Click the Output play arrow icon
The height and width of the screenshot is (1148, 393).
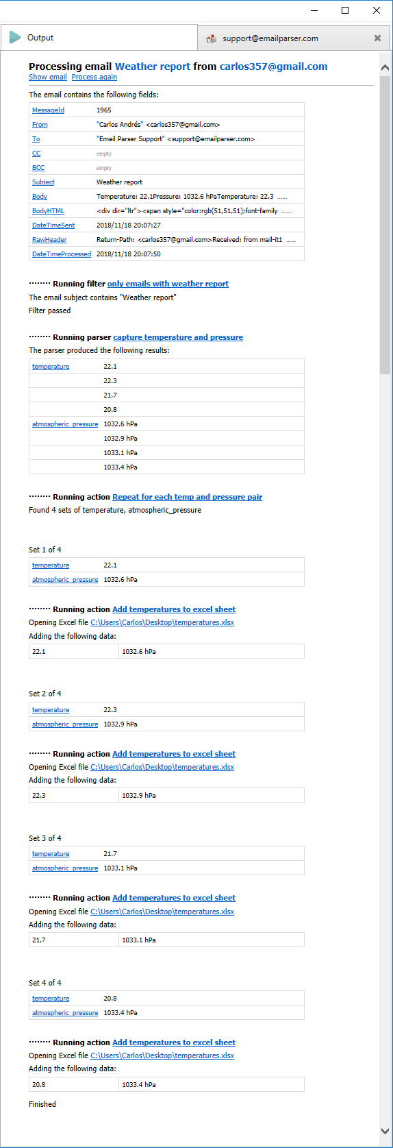pyautogui.click(x=15, y=38)
